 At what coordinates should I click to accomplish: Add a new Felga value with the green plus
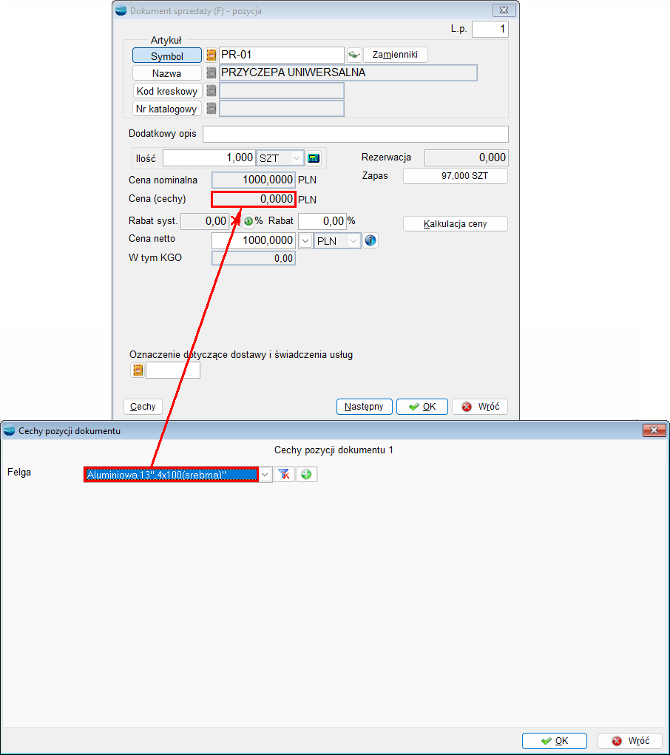(306, 475)
